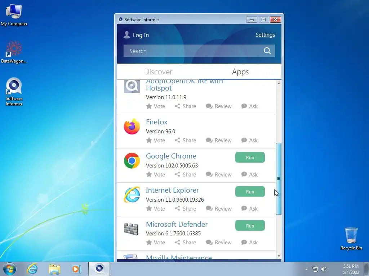Click the Firefox app icon
Screen dimensions: 369x276
click(132, 126)
